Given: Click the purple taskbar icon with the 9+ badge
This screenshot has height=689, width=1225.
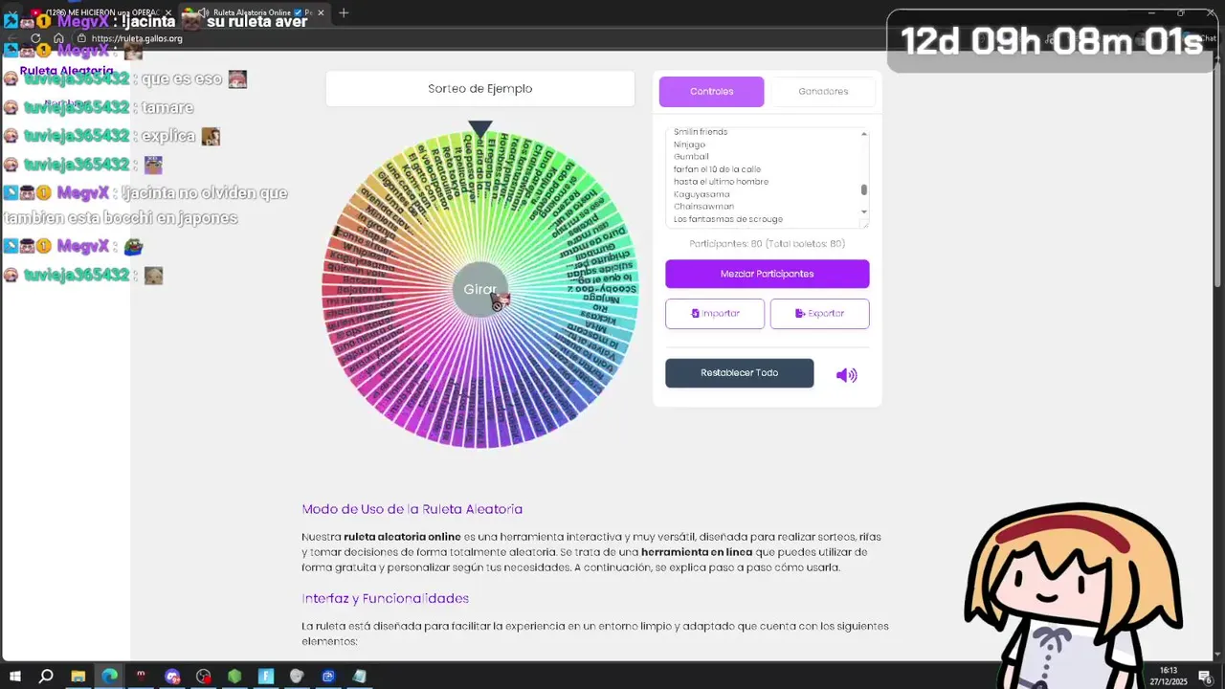Looking at the screenshot, I should coord(172,677).
